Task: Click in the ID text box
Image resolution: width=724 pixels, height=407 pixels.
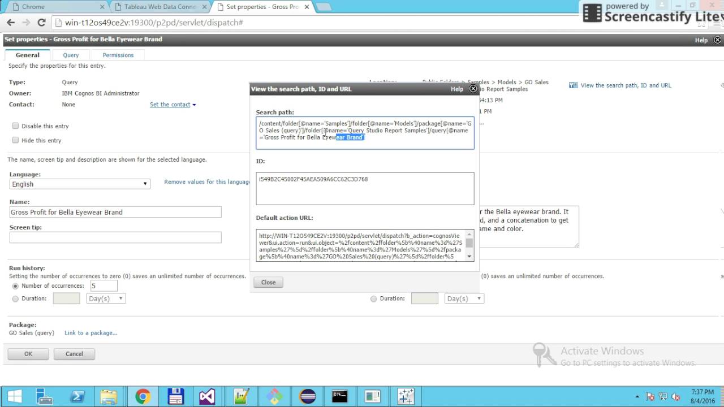Action: click(365, 188)
